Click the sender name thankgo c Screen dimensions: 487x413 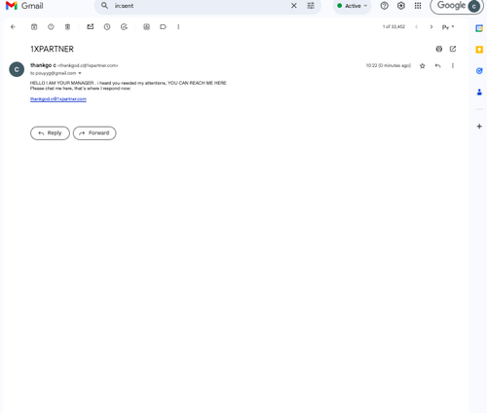pyautogui.click(x=43, y=65)
